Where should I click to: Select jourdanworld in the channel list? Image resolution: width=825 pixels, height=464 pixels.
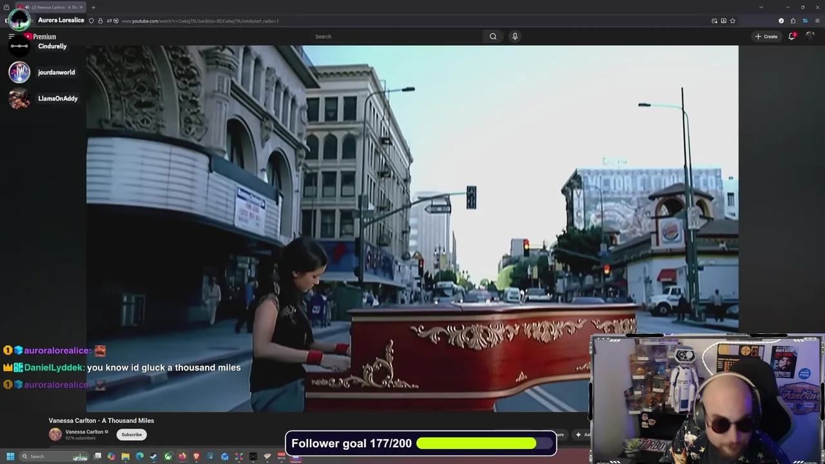[56, 72]
